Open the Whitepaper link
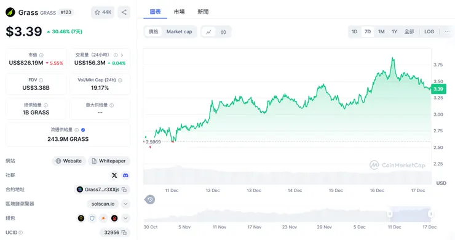The height and width of the screenshot is (240, 455). pyautogui.click(x=109, y=161)
